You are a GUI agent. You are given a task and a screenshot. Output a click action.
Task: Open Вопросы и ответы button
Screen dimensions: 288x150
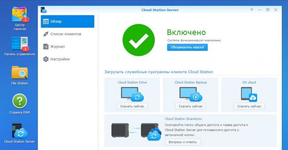coord(183,142)
